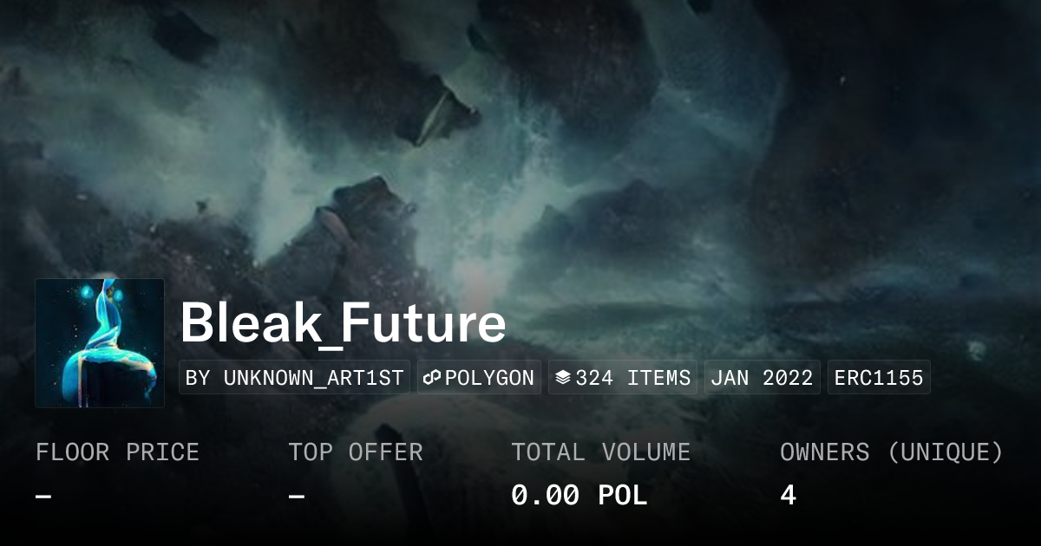Click the JAN 2022 creation date badge
Image resolution: width=1041 pixels, height=546 pixels.
click(x=763, y=378)
